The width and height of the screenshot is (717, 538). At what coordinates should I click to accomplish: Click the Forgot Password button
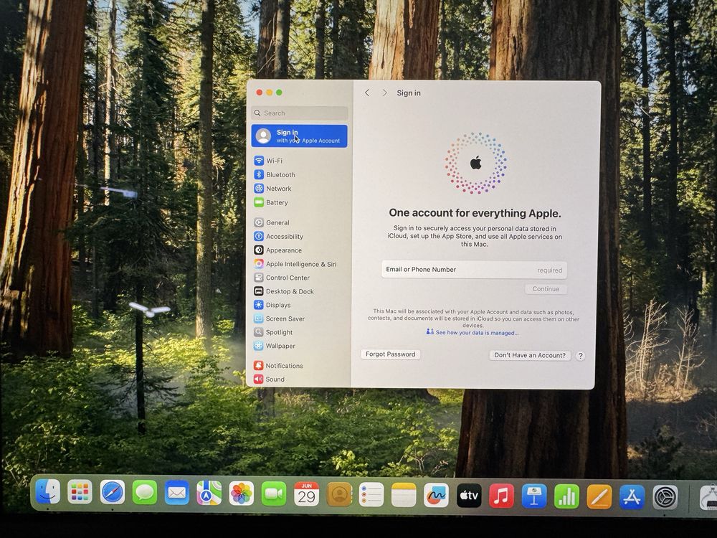pos(391,354)
